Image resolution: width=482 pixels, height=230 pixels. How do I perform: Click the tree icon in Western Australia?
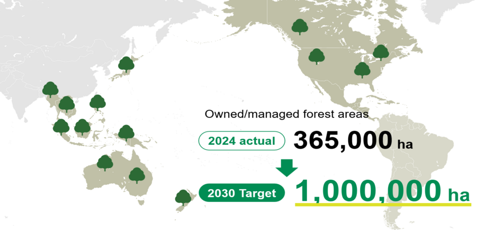click(105, 163)
